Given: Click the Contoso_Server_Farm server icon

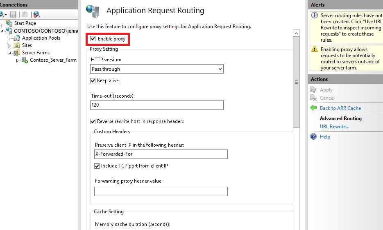Looking at the screenshot, I should coord(25,60).
